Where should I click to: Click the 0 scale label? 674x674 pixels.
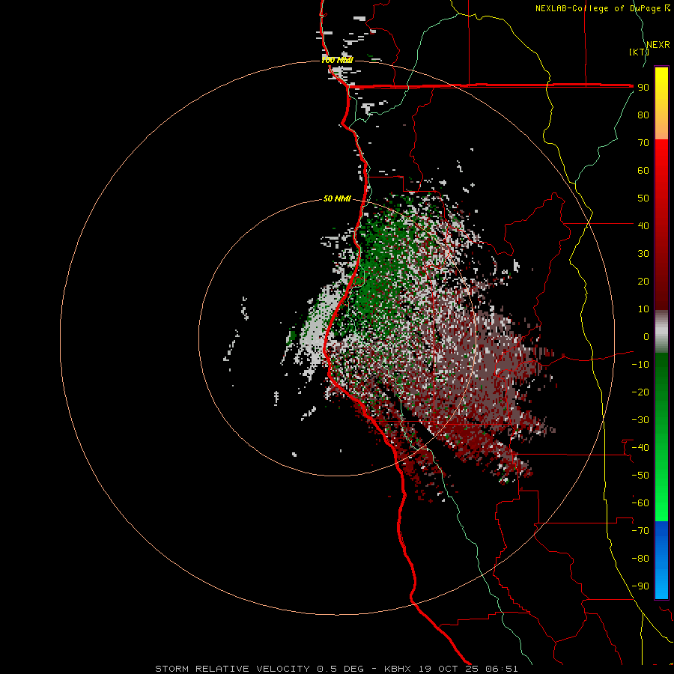(646, 337)
